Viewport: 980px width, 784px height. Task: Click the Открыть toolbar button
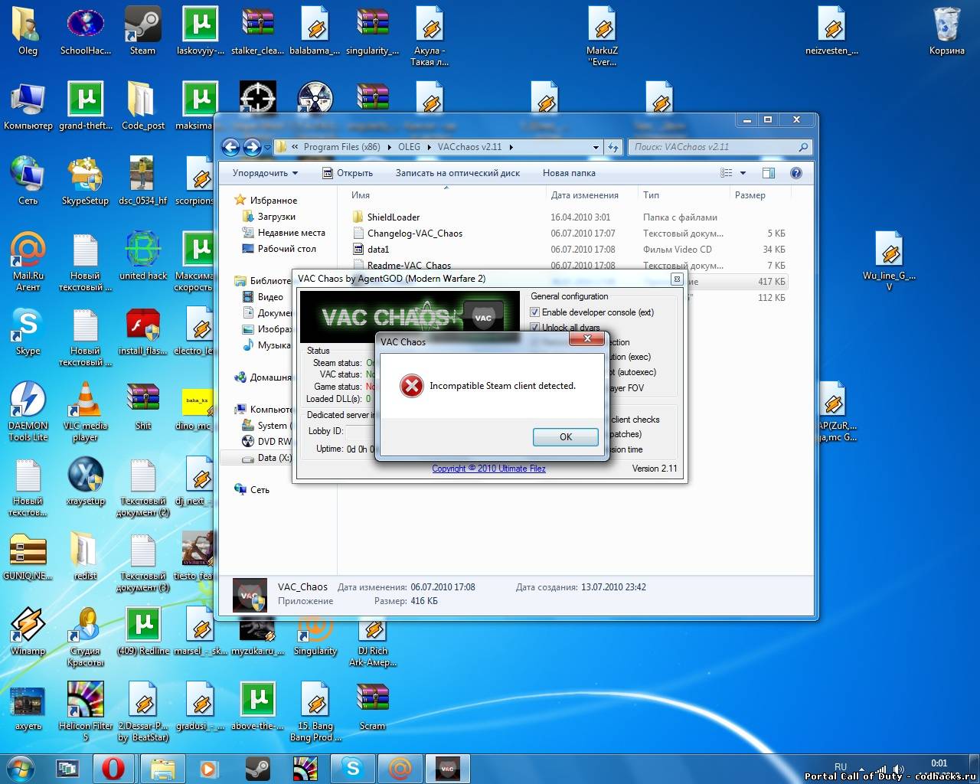coord(348,173)
